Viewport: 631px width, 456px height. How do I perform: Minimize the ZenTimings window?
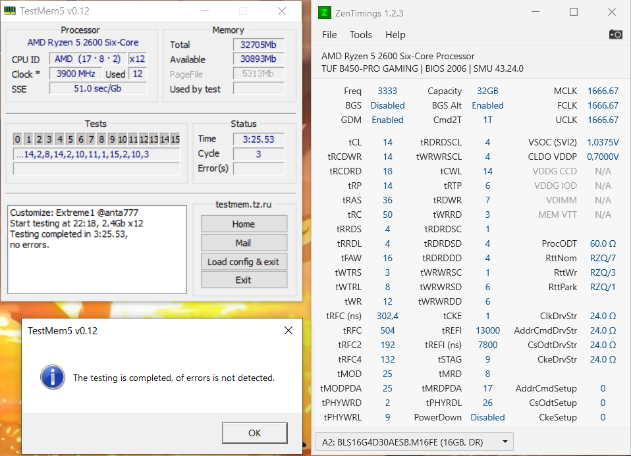click(535, 13)
